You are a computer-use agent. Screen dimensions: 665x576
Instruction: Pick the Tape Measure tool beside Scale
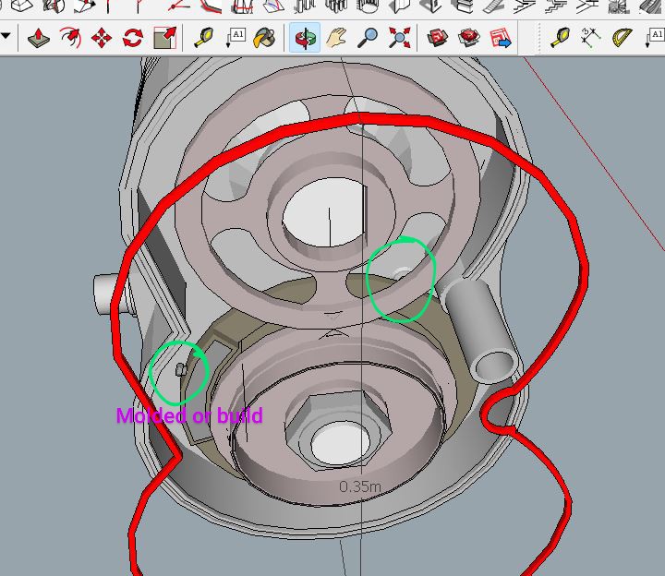(203, 38)
